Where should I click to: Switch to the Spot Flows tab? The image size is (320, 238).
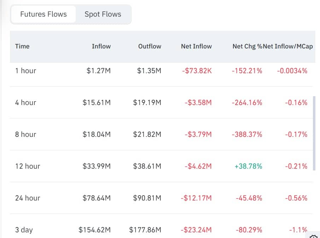(x=103, y=14)
